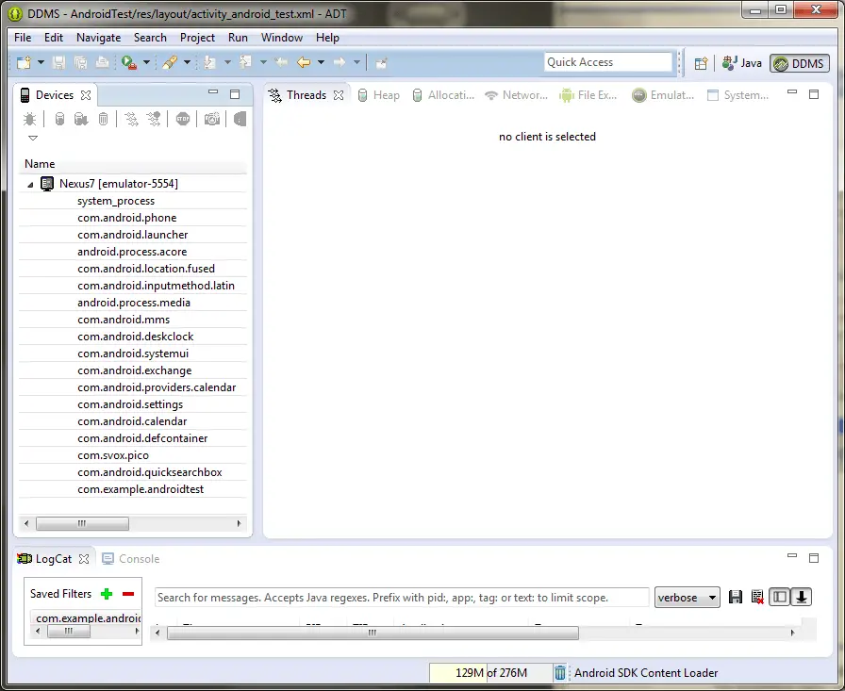Toggle the saved filters view display
Viewport: 845px width, 691px height.
click(x=780, y=597)
